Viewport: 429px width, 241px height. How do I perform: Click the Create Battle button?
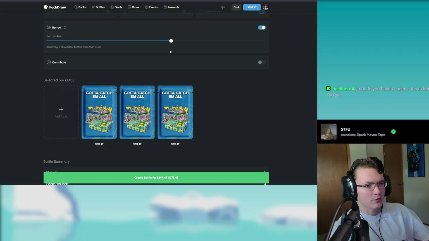[156, 177]
